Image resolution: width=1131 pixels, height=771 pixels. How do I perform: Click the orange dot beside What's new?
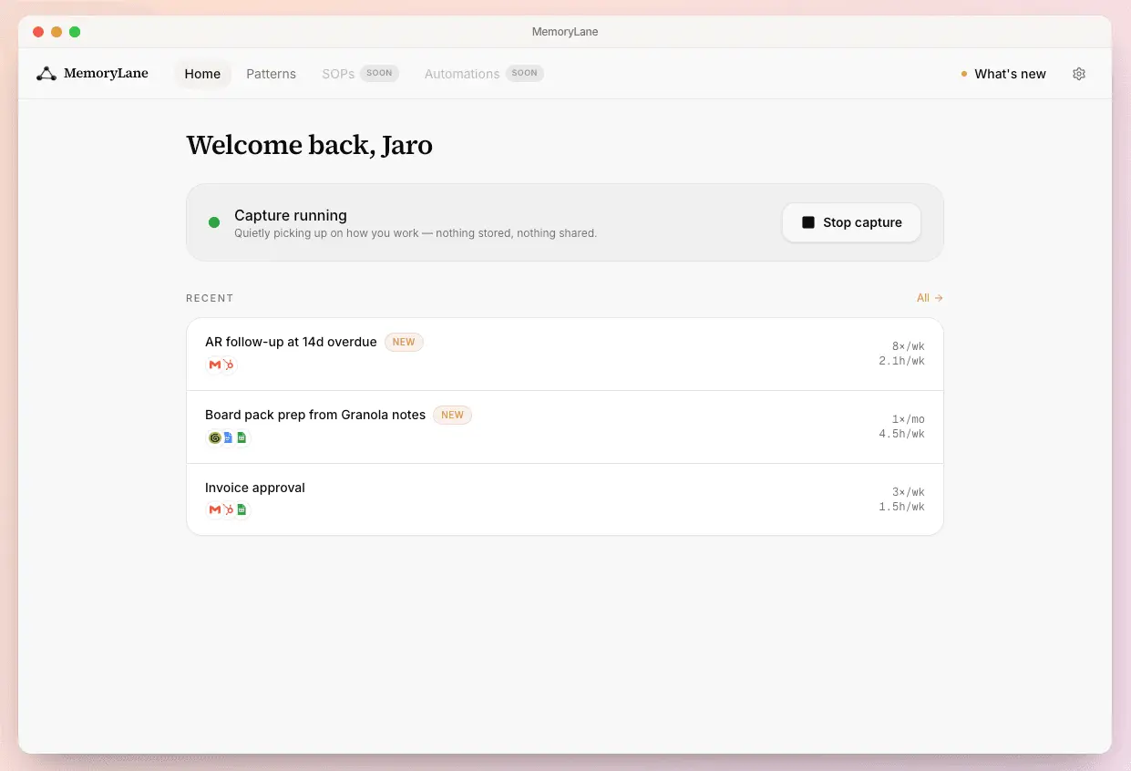(x=964, y=74)
